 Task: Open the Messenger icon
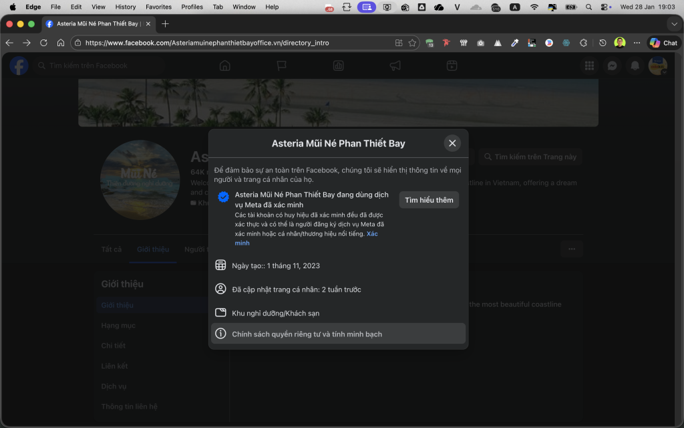[612, 66]
